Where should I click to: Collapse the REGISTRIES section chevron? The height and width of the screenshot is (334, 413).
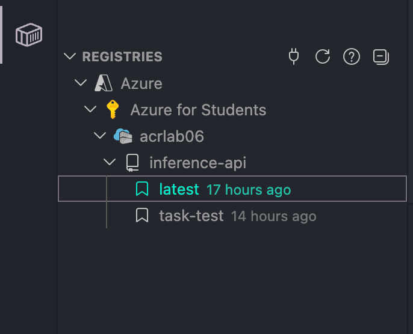coord(70,56)
